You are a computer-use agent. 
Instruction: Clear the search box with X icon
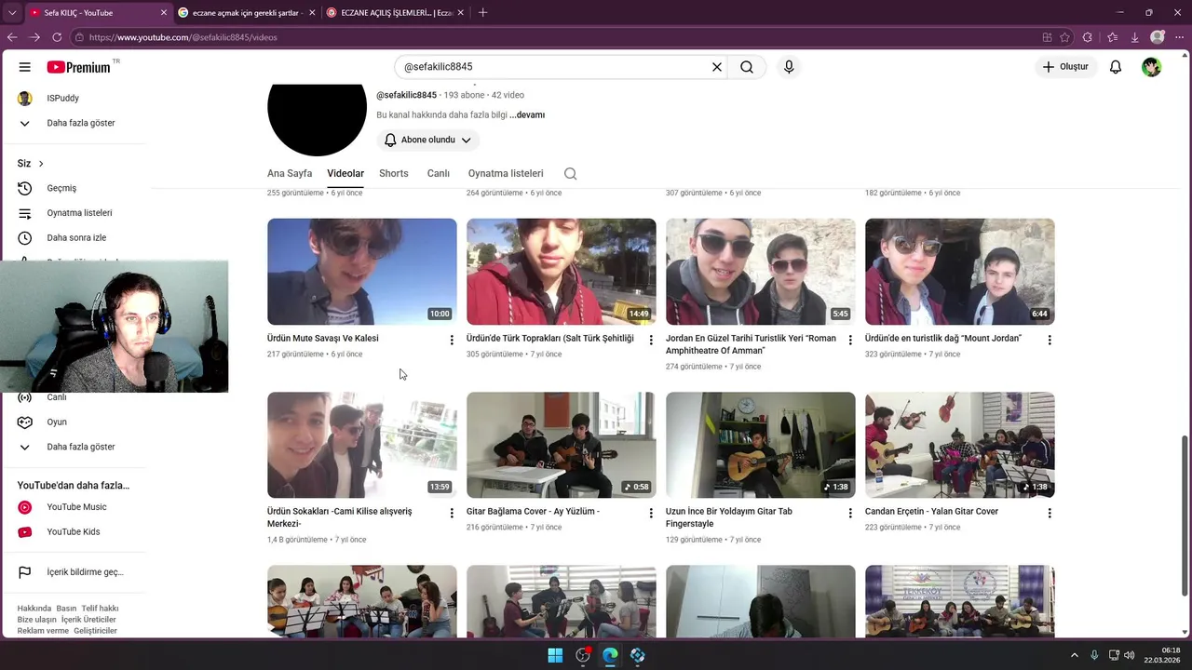717,67
